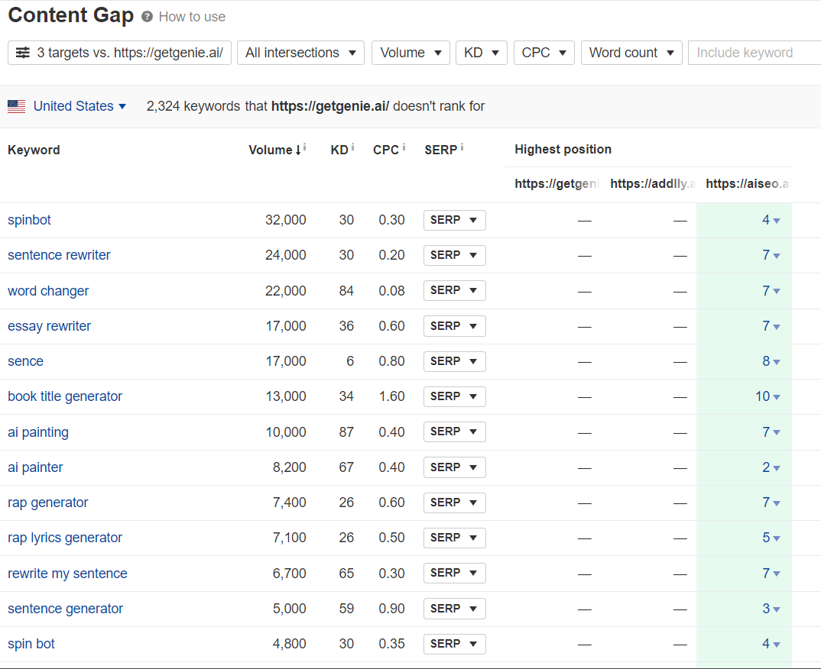The image size is (821, 669).
Task: Expand SERP dropdown for essay rewriter
Action: 455,326
